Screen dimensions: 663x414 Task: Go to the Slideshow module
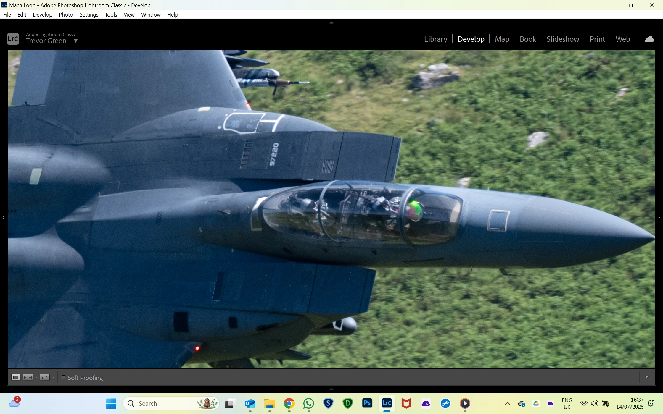pos(562,39)
